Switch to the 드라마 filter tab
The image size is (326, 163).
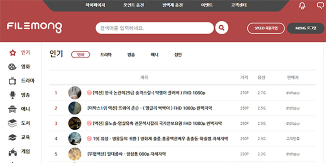pos(106,55)
